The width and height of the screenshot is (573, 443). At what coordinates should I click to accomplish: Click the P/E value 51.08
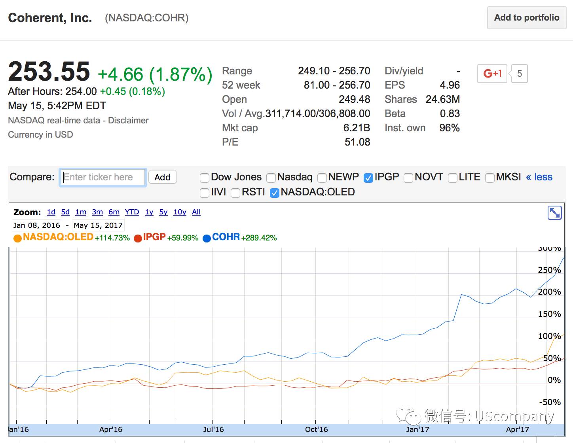357,142
